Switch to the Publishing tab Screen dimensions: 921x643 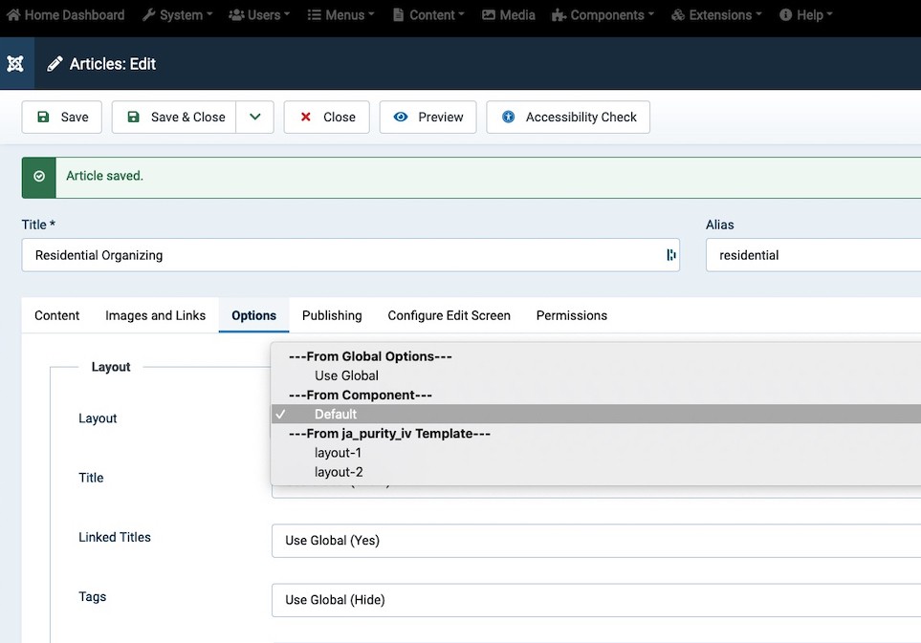[332, 315]
